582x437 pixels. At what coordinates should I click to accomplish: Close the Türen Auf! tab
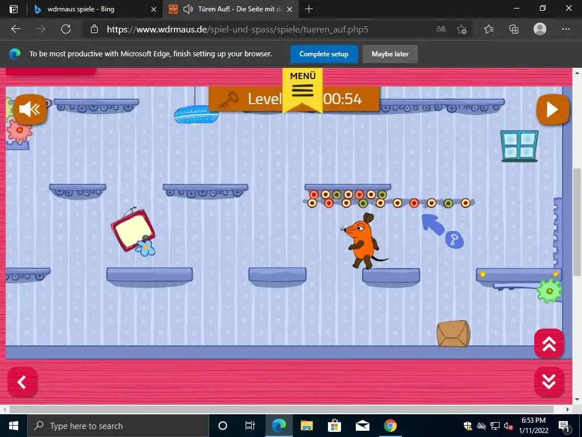coord(289,9)
